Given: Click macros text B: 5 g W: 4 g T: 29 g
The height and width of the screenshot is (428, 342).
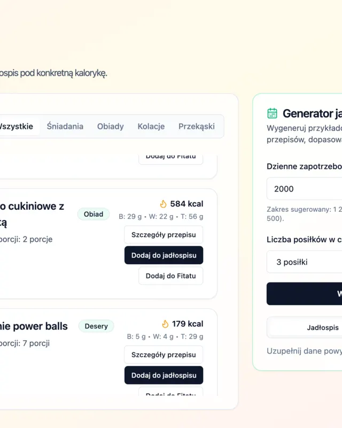Looking at the screenshot, I should pyautogui.click(x=165, y=337).
